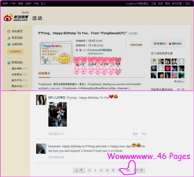Viewport: 194px width, 177px height.
Task: Expand the 应用 dropdown in top bar
Action: tap(28, 3)
